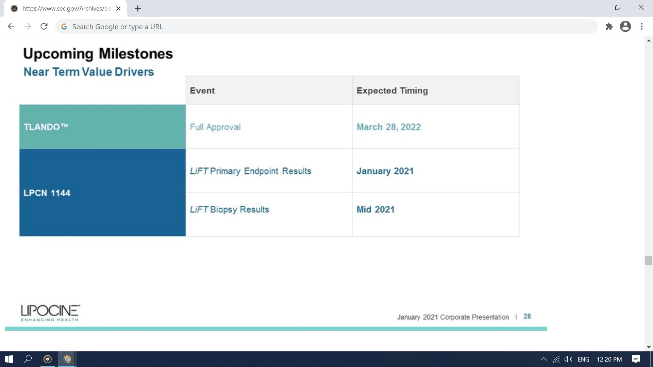Click the page scrollbar thumb
Screen dimensions: 653x367
(649, 261)
